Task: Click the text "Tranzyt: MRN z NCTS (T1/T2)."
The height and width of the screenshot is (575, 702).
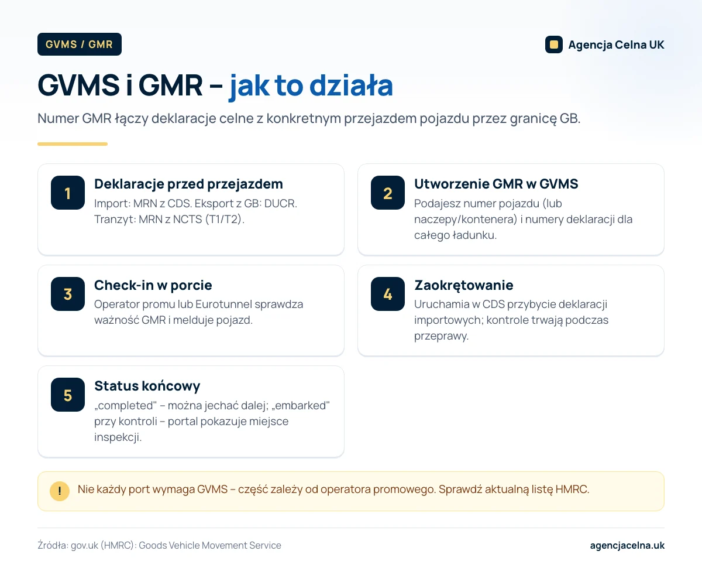Action: [x=169, y=220]
